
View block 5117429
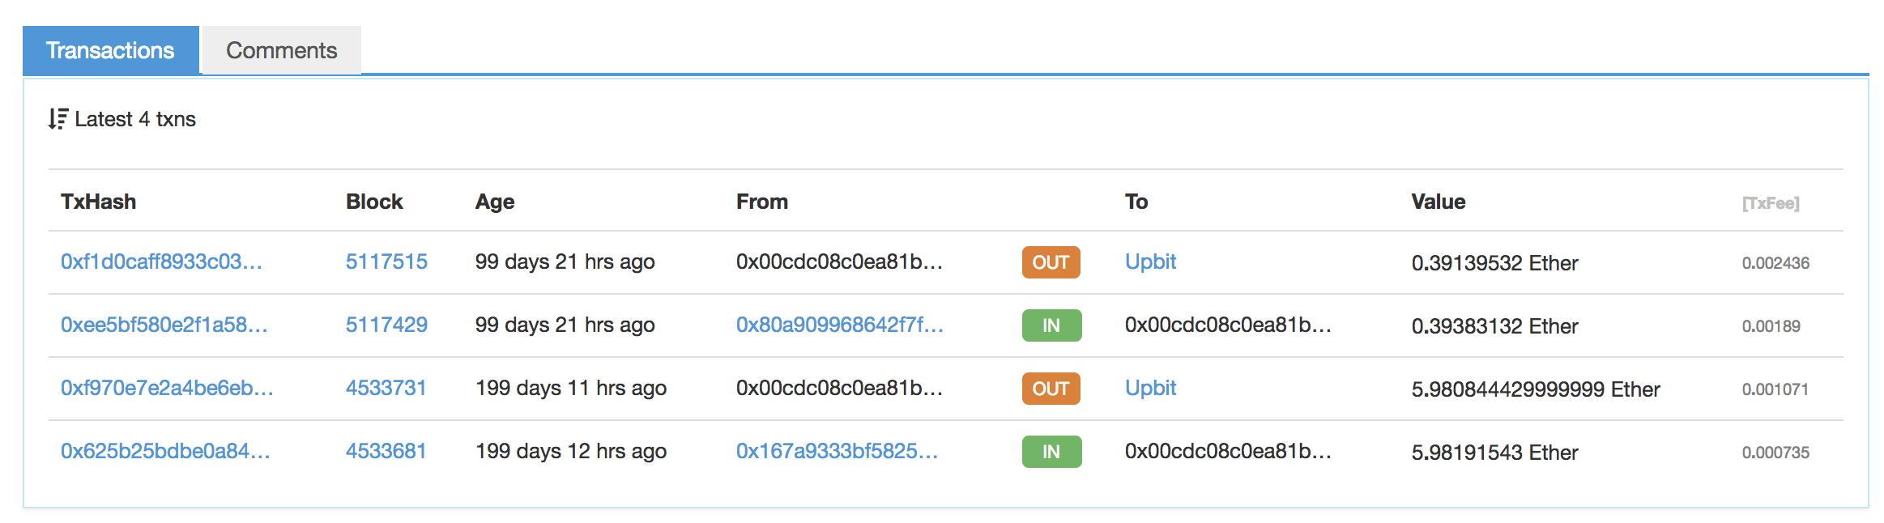pyautogui.click(x=386, y=325)
